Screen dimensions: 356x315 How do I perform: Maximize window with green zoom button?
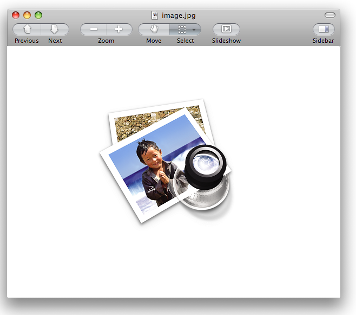38,15
